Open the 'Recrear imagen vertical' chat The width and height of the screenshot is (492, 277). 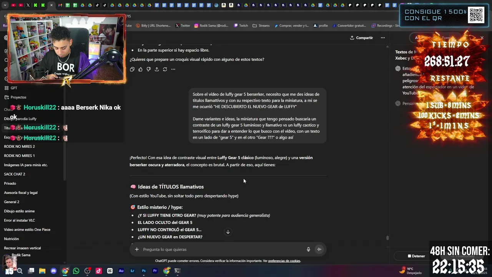pos(22,248)
